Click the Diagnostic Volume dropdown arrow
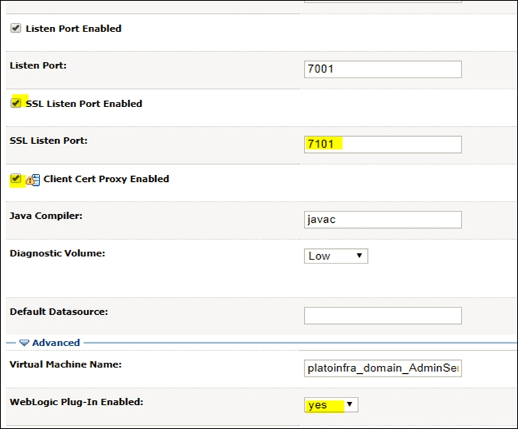Viewport: 518px width, 429px height. click(x=360, y=256)
